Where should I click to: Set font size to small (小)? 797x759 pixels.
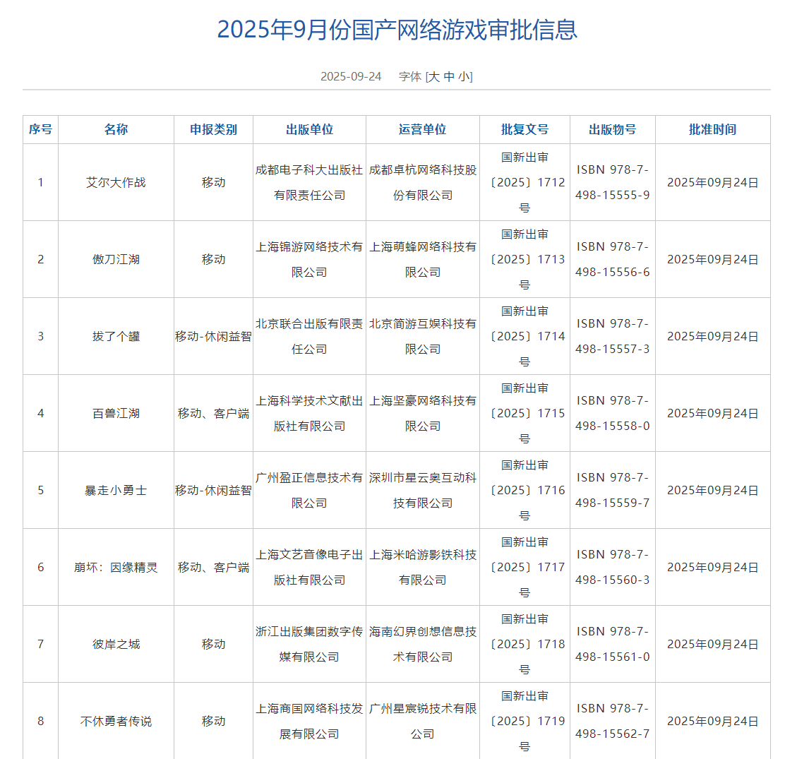point(464,76)
